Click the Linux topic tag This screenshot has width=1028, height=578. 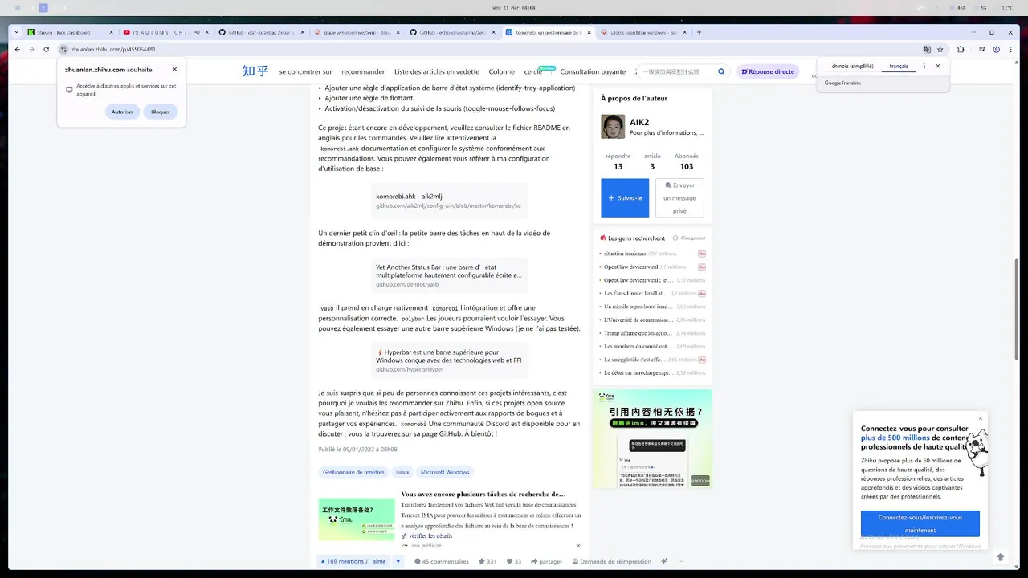(402, 472)
